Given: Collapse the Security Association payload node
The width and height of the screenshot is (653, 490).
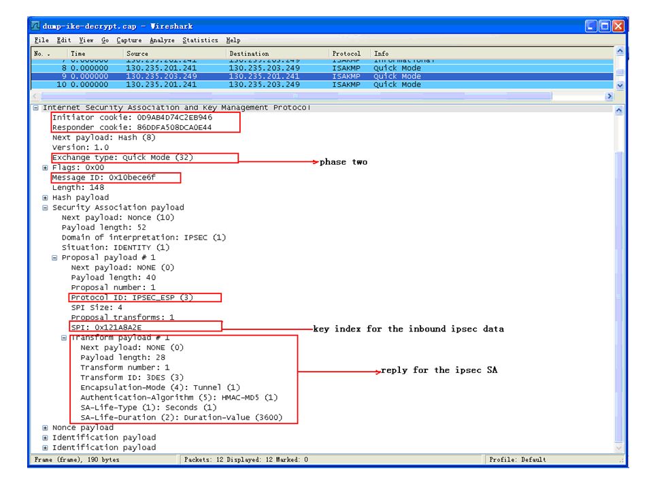Looking at the screenshot, I should [x=45, y=208].
